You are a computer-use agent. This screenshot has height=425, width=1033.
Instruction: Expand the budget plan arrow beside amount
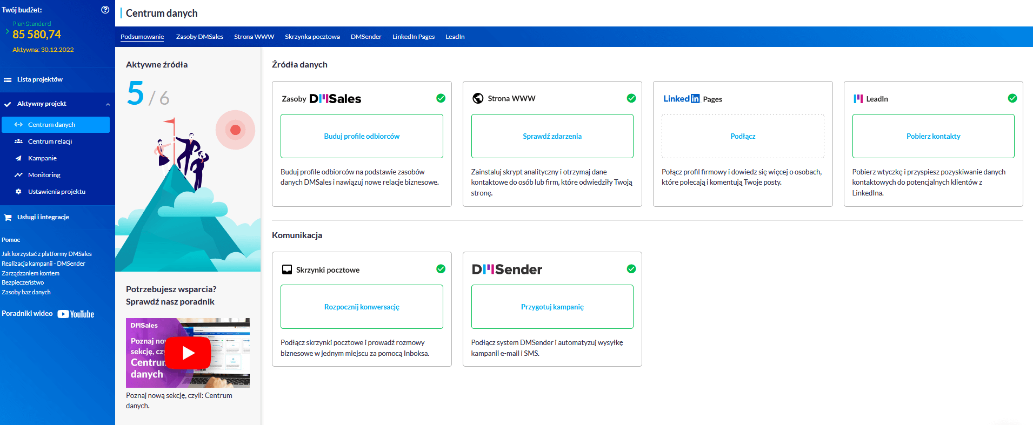(x=7, y=31)
